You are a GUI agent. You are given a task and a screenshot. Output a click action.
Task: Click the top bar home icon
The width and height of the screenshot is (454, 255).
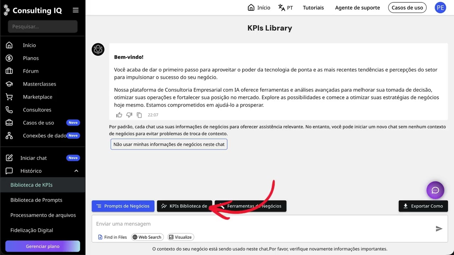click(251, 7)
